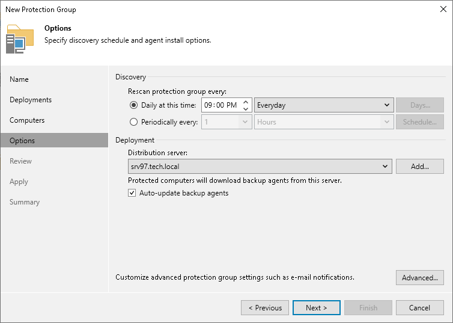The width and height of the screenshot is (453, 323).
Task: Go back with the Previous button
Action: tap(265, 308)
